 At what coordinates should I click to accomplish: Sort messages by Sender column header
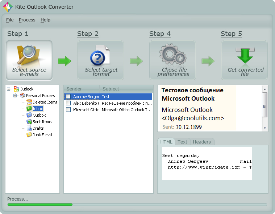tap(81, 89)
